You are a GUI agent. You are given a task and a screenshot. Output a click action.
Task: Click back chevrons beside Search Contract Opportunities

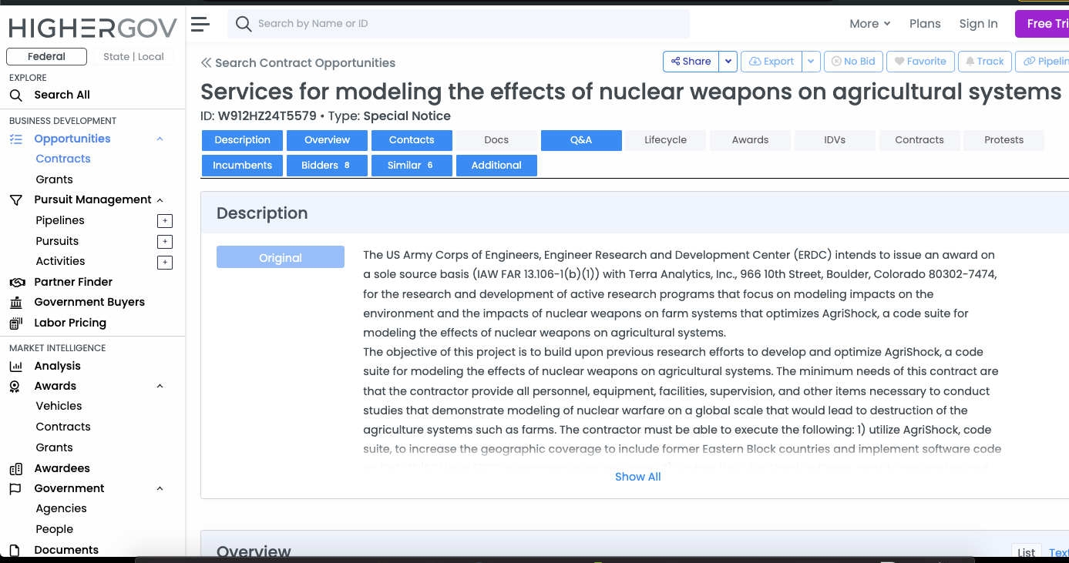pyautogui.click(x=207, y=63)
